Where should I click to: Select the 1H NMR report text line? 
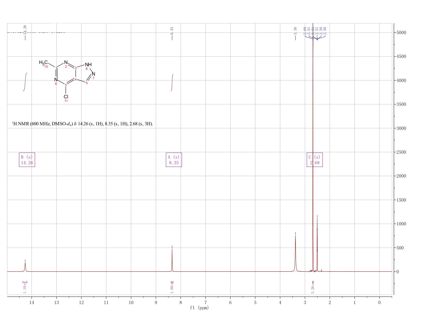[x=83, y=124]
